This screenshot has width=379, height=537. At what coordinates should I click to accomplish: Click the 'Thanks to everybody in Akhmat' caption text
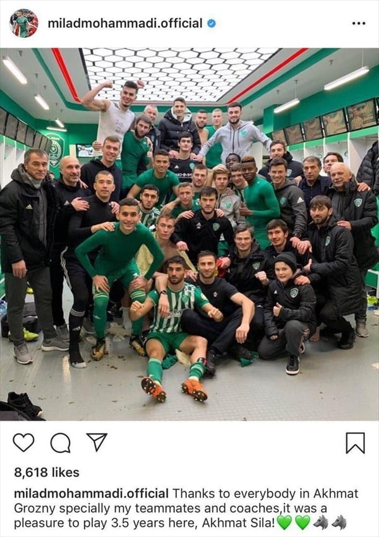(265, 493)
